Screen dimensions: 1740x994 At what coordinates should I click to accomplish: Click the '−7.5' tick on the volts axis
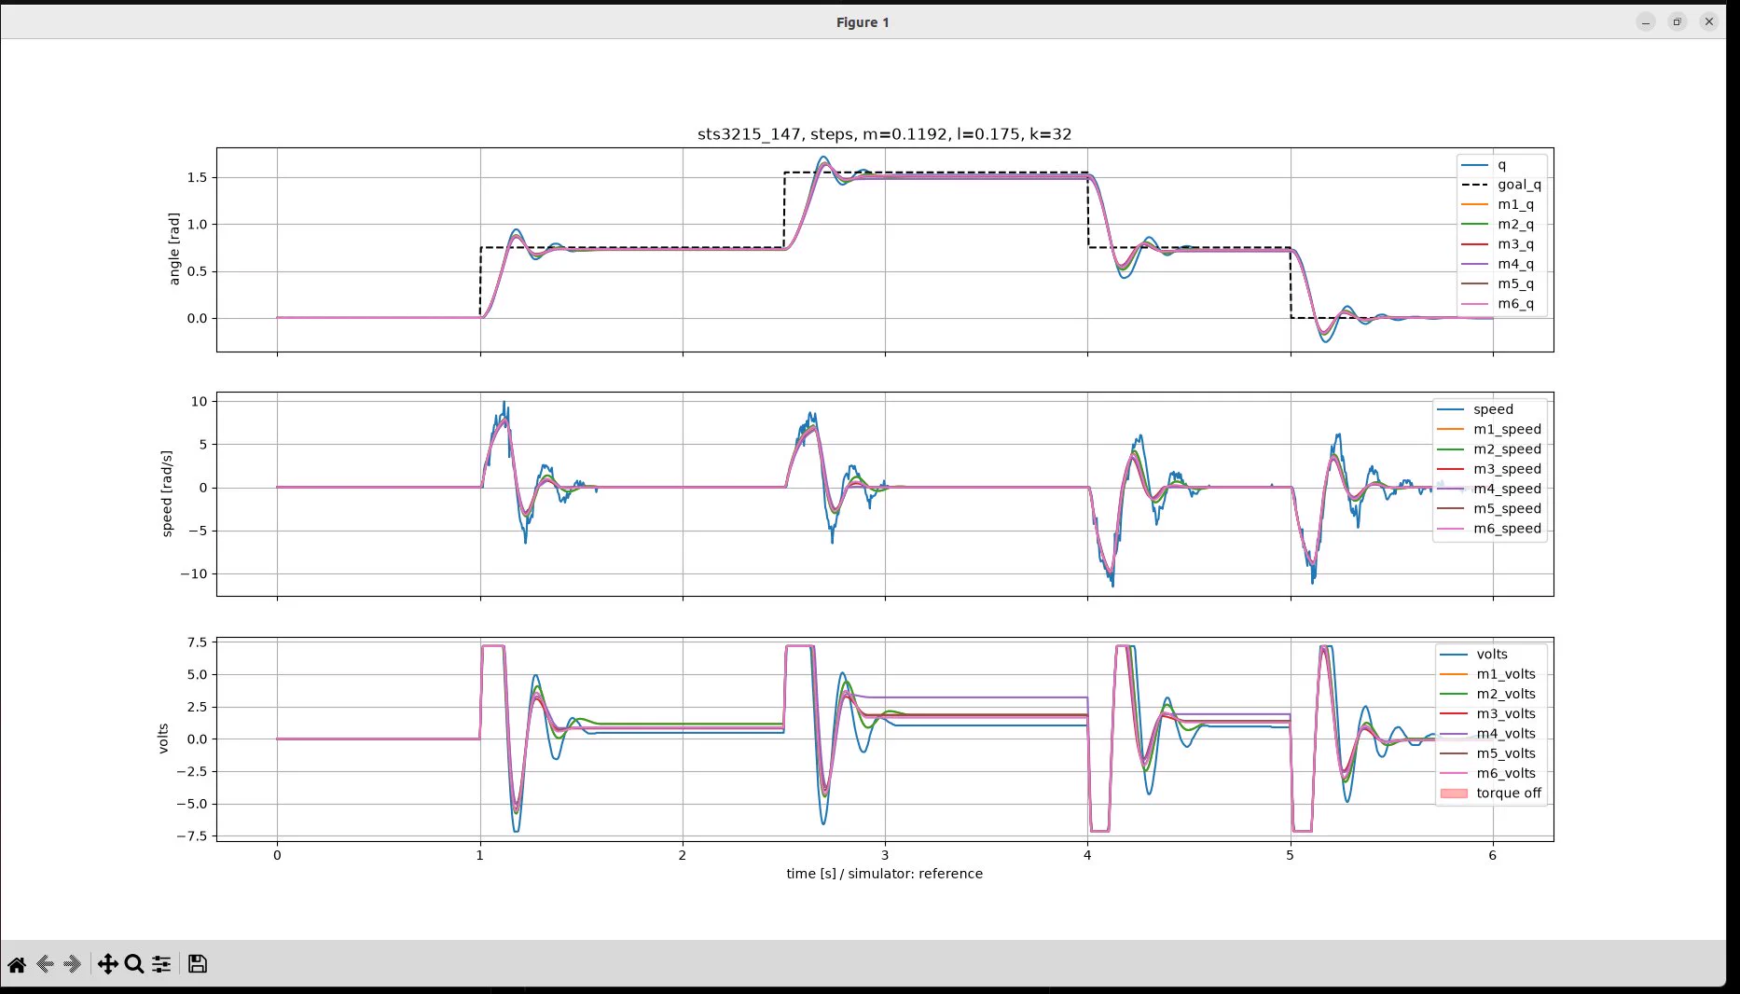[x=191, y=836]
